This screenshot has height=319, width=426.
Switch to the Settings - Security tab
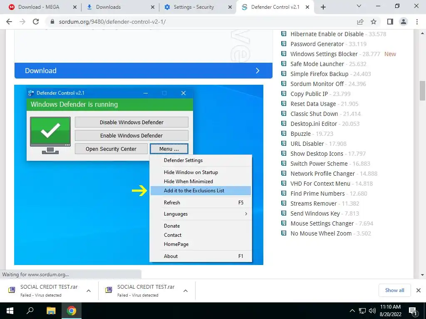194,7
